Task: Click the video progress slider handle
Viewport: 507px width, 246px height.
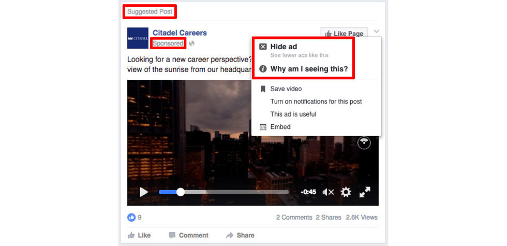Action: (x=181, y=192)
